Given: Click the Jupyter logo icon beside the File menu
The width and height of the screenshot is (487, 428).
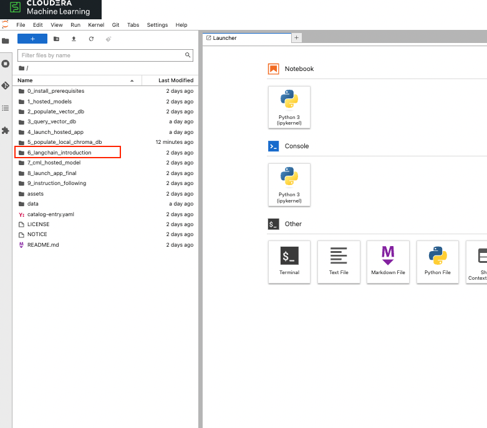Looking at the screenshot, I should tap(5, 24).
